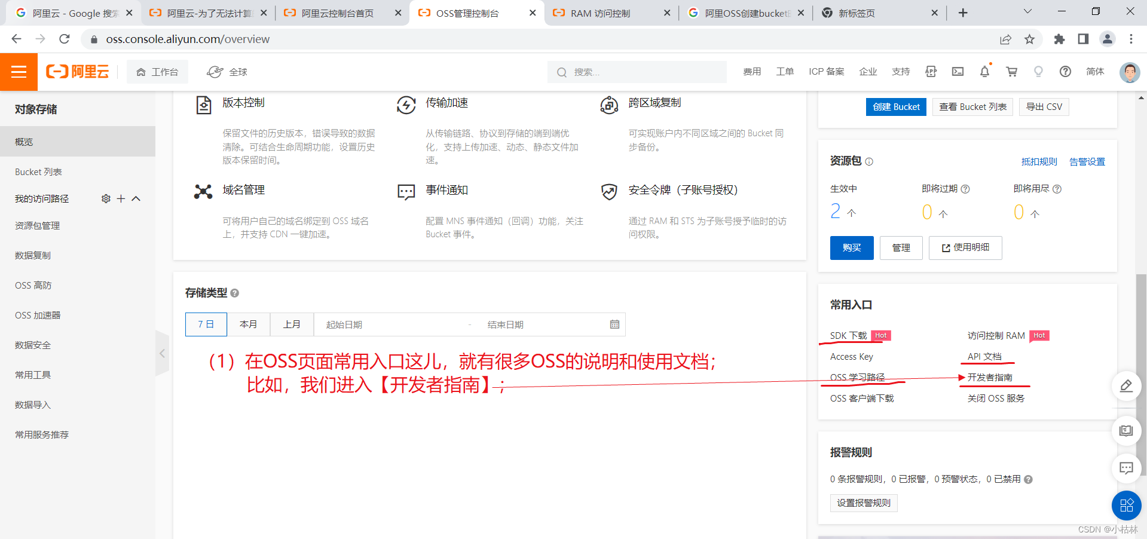Image resolution: width=1147 pixels, height=539 pixels.
Task: Open 关闭 OSS 服务 link
Action: click(x=996, y=399)
